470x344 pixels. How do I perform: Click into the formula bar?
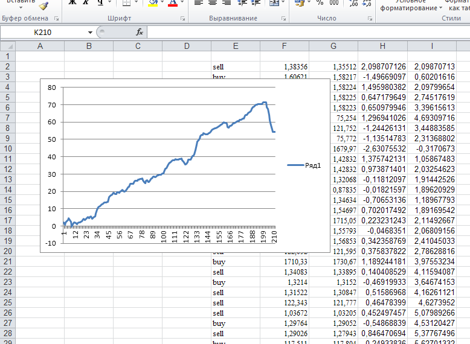coord(308,33)
